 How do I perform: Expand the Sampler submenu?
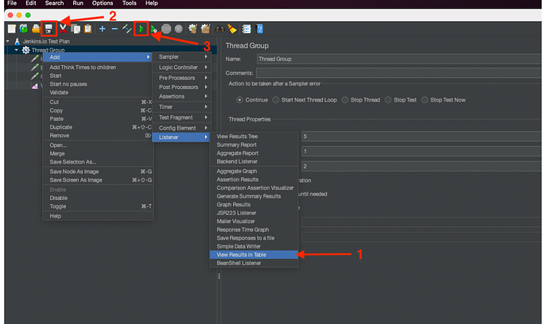(181, 57)
